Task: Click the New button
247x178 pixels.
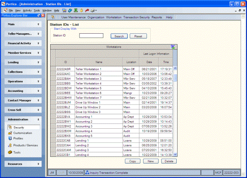Action: click(151, 161)
